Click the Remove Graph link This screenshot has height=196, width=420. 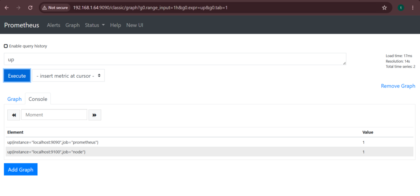point(398,86)
